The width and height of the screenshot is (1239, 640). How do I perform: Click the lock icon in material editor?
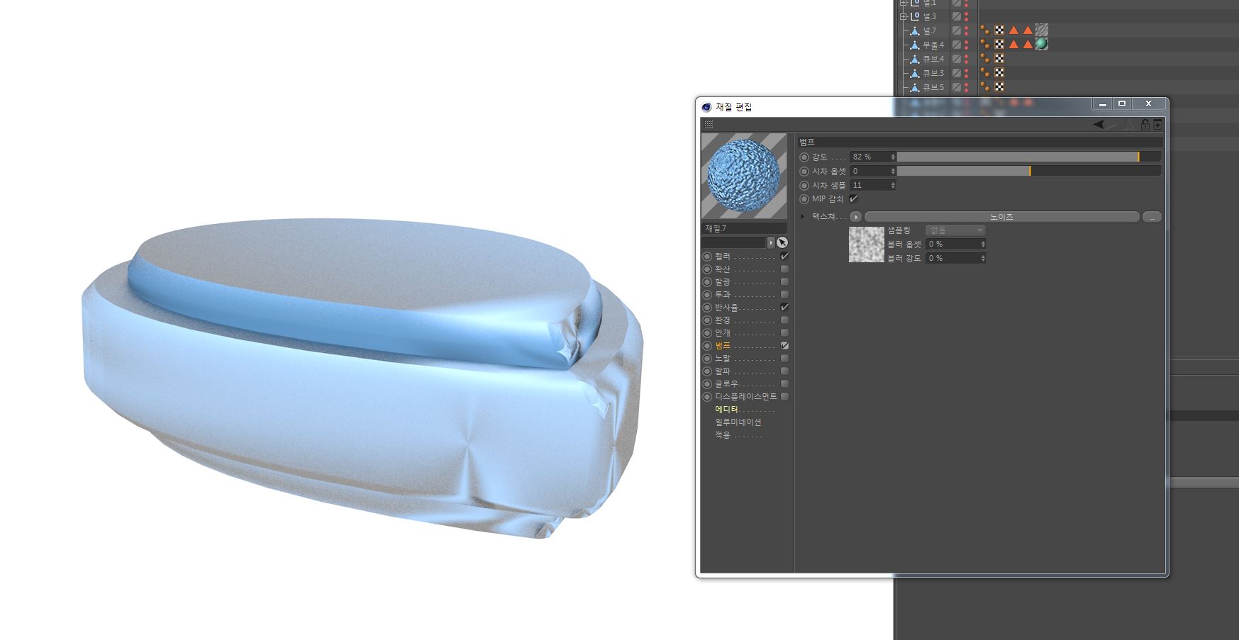point(1145,125)
